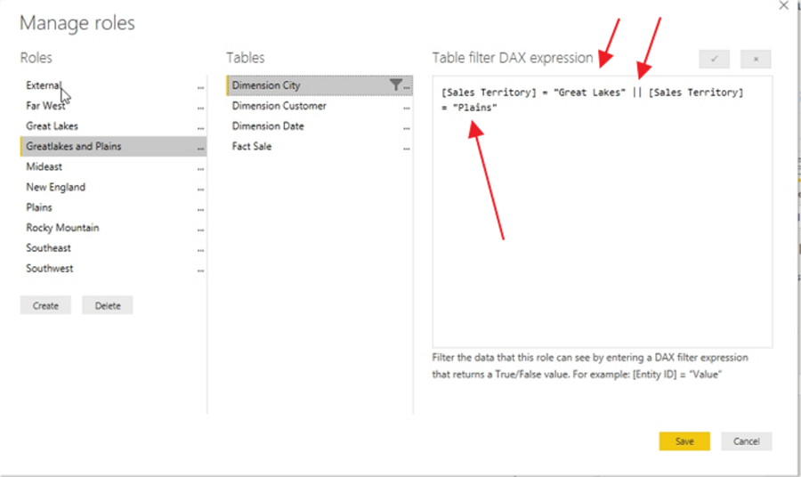Open the ellipsis menu for Dimension City
The height and width of the screenshot is (477, 801).
click(407, 87)
